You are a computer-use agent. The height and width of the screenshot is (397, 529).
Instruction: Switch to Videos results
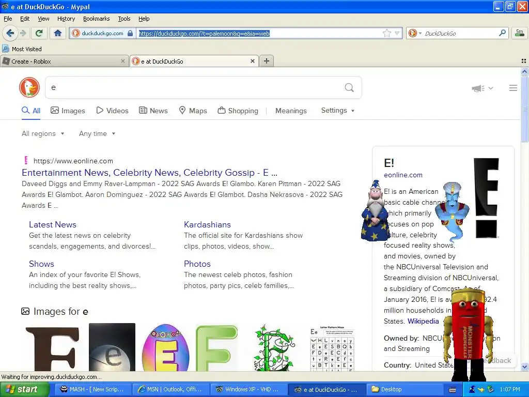112,111
